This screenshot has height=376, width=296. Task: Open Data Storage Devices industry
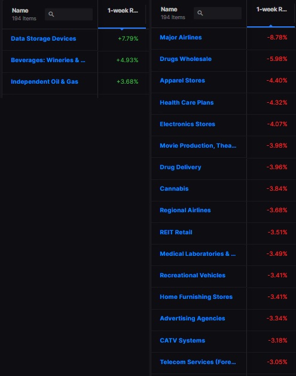[x=44, y=39]
